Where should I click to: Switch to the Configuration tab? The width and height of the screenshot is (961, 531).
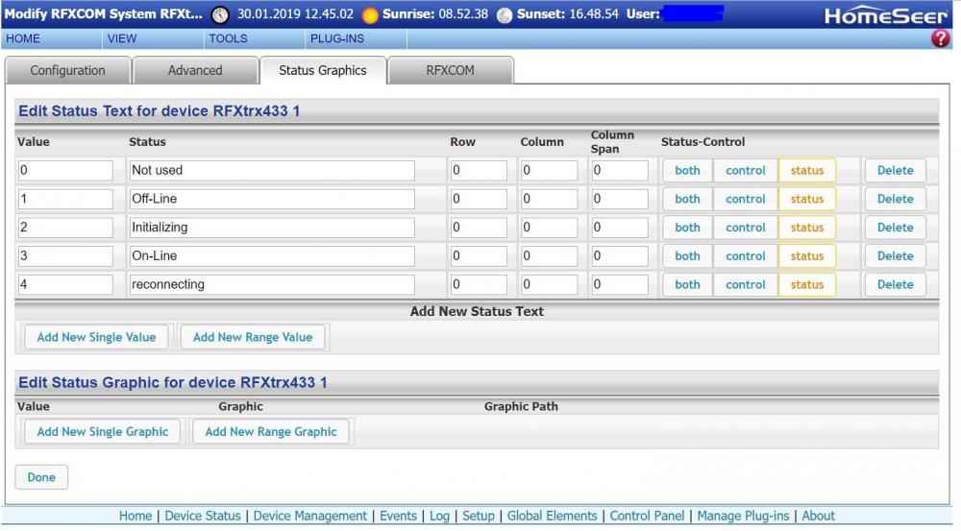tap(67, 71)
